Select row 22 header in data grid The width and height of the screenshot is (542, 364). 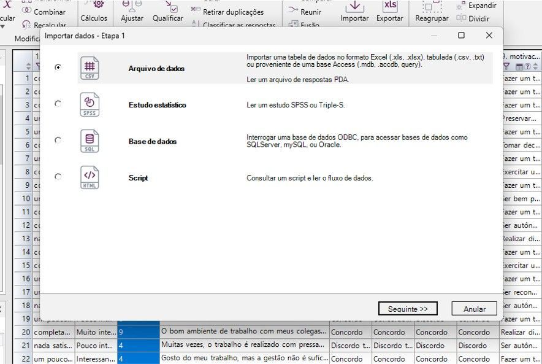click(x=23, y=359)
